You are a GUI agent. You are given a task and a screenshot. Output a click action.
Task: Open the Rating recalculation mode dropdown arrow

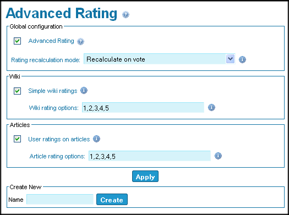click(x=230, y=59)
